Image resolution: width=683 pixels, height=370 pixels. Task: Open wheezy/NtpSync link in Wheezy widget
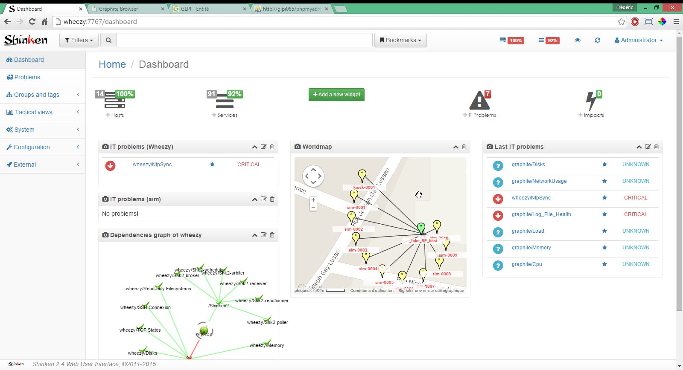click(152, 165)
